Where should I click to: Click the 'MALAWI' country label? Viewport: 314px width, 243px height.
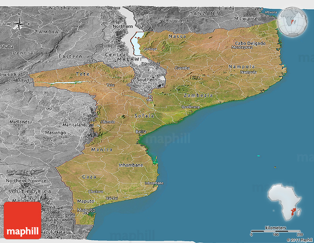click(129, 59)
